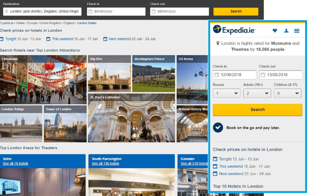This screenshot has width=311, height=196.
Task: Open the Chinatown attraction thumbnail
Action: (43, 80)
